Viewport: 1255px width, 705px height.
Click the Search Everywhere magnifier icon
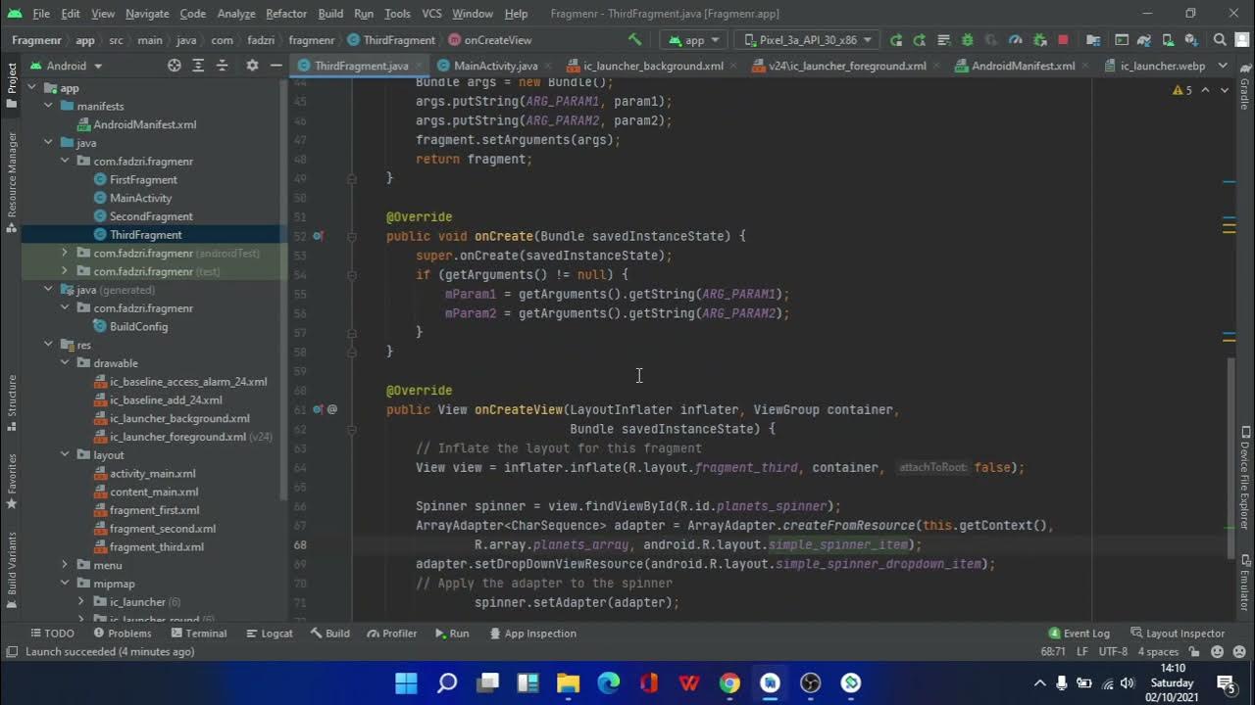click(x=1220, y=40)
